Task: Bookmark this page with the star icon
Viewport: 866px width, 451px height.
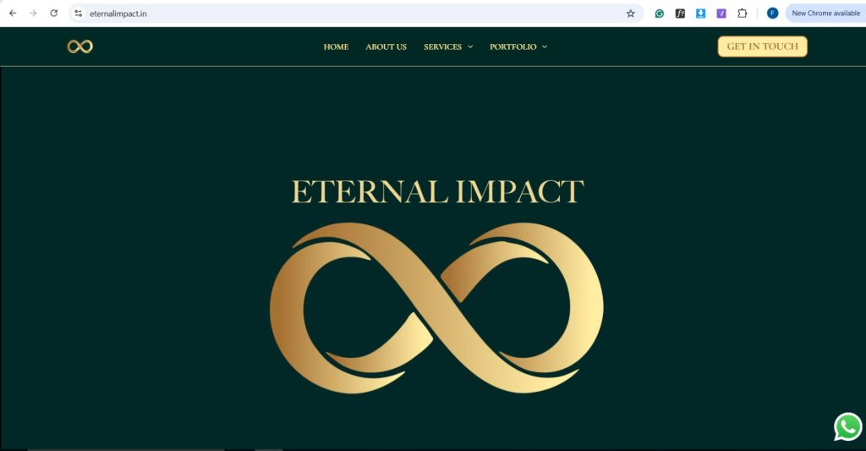Action: coord(630,14)
